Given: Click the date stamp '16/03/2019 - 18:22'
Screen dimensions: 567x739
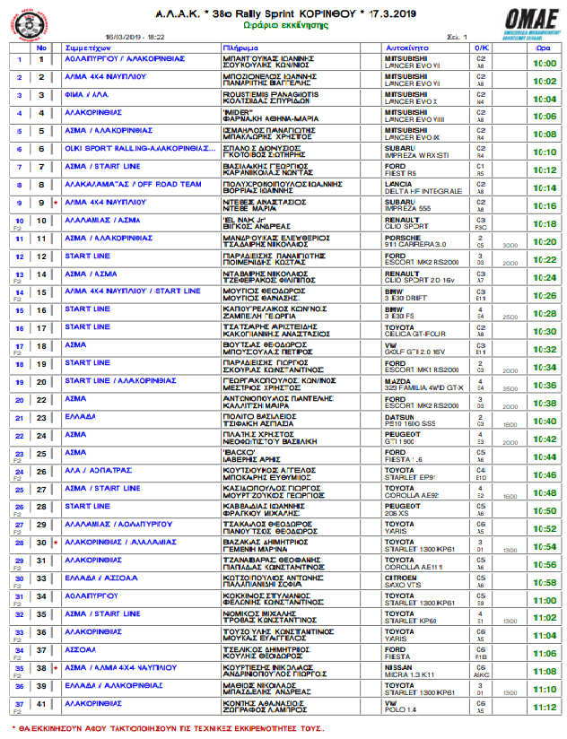Looking at the screenshot, I should (x=135, y=37).
